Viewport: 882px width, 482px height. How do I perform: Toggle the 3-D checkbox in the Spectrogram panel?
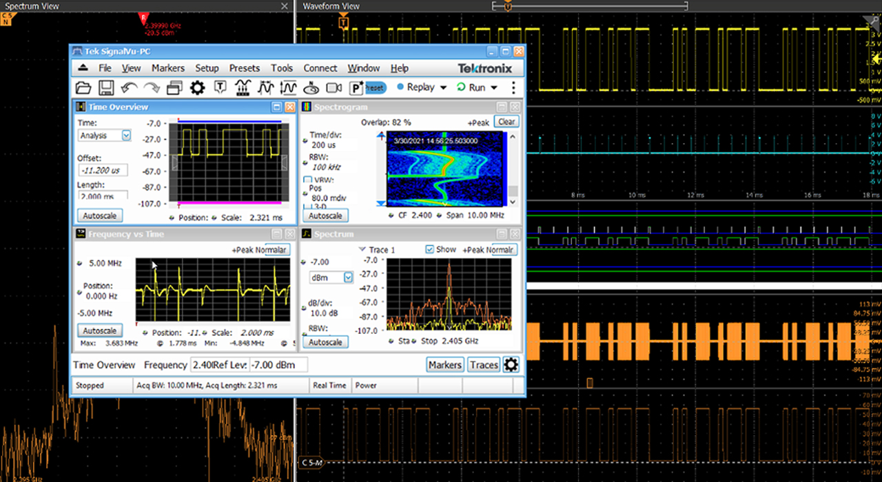pos(308,205)
